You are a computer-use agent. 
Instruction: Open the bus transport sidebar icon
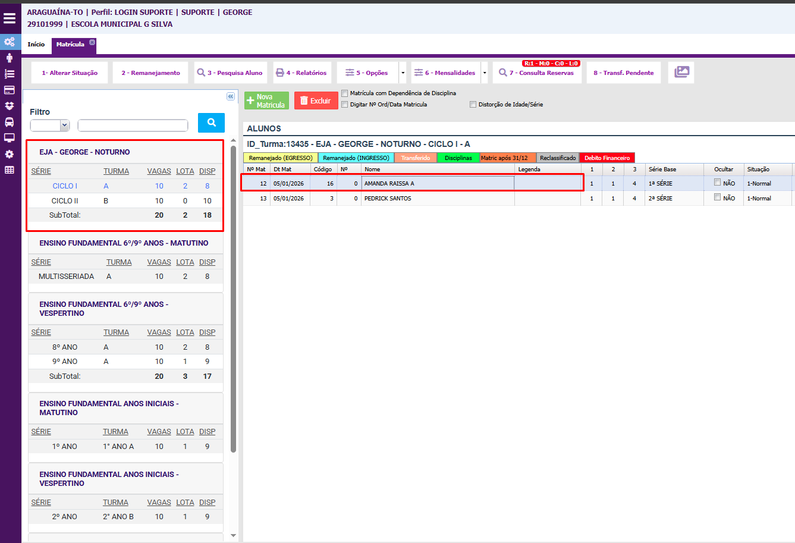click(x=10, y=122)
